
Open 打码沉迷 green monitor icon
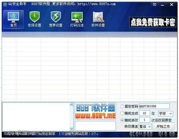tap(77, 19)
